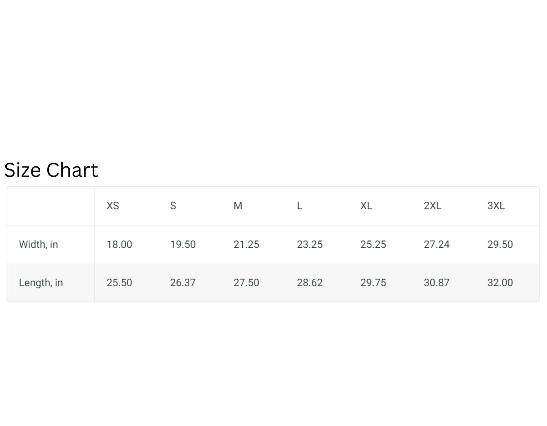Viewport: 547px width, 426px height.
Task: Click the 'Length, in' row label
Action: pyautogui.click(x=41, y=283)
